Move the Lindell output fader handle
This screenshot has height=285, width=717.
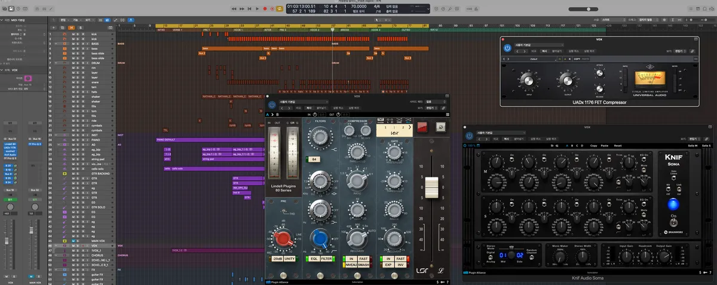click(x=431, y=188)
